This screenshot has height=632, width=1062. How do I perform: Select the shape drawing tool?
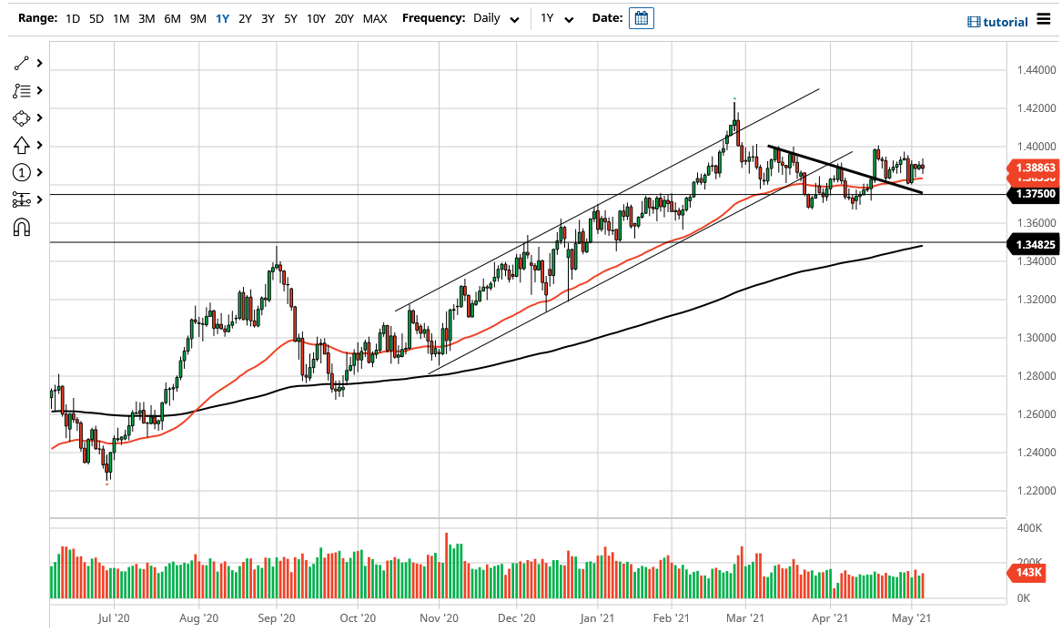tap(23, 117)
